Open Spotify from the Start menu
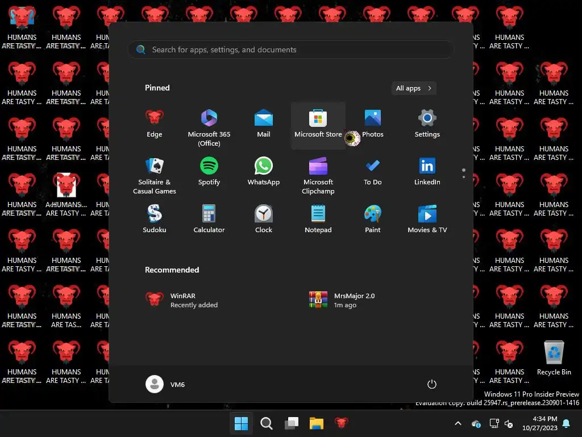The width and height of the screenshot is (582, 437). (209, 173)
